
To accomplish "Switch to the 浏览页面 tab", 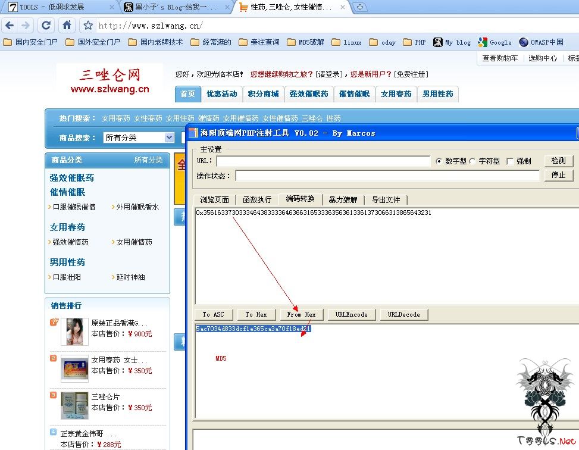I will point(215,200).
